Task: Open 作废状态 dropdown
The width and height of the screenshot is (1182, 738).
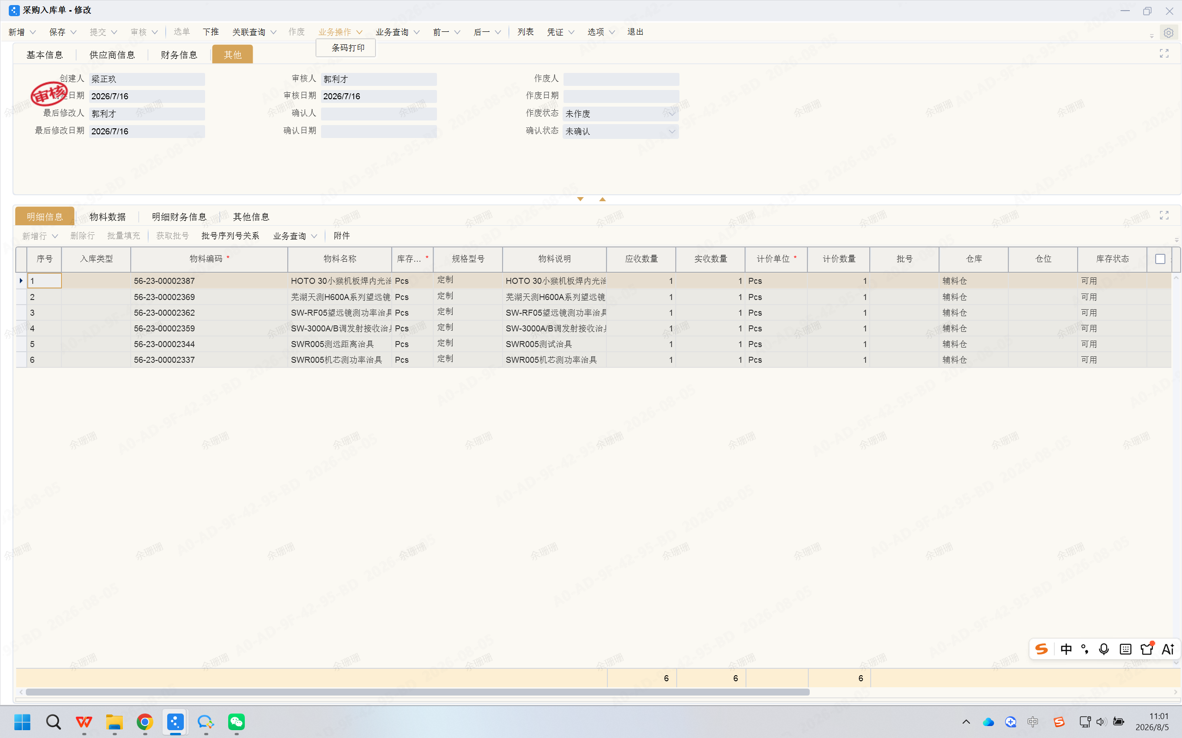Action: click(x=672, y=114)
